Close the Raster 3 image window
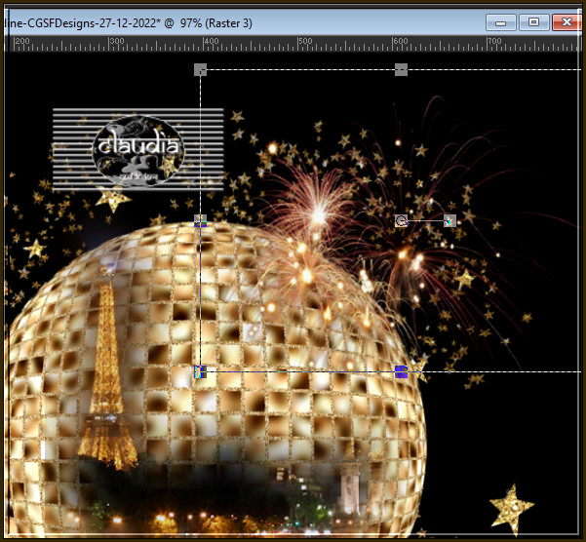This screenshot has height=542, width=586. [566, 22]
